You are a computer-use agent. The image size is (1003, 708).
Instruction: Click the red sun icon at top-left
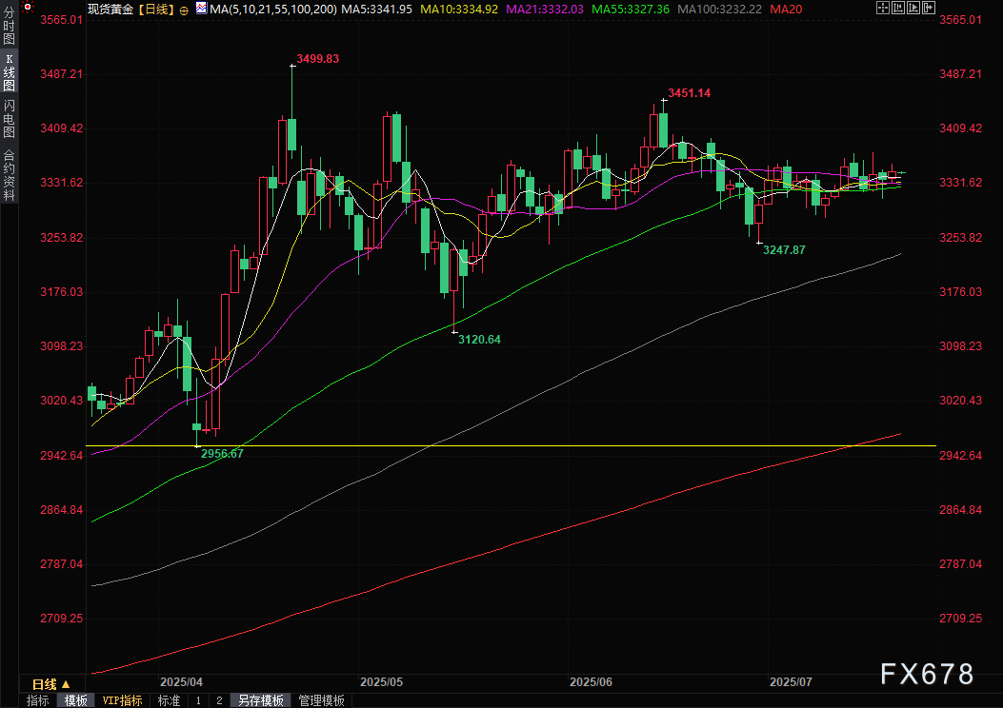pyautogui.click(x=28, y=8)
